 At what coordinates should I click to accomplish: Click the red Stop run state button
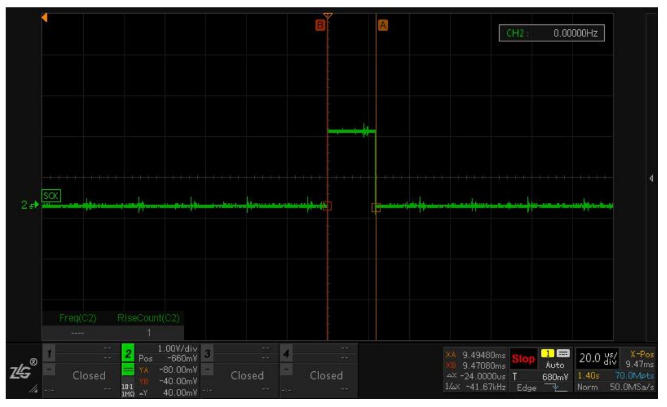(x=523, y=358)
